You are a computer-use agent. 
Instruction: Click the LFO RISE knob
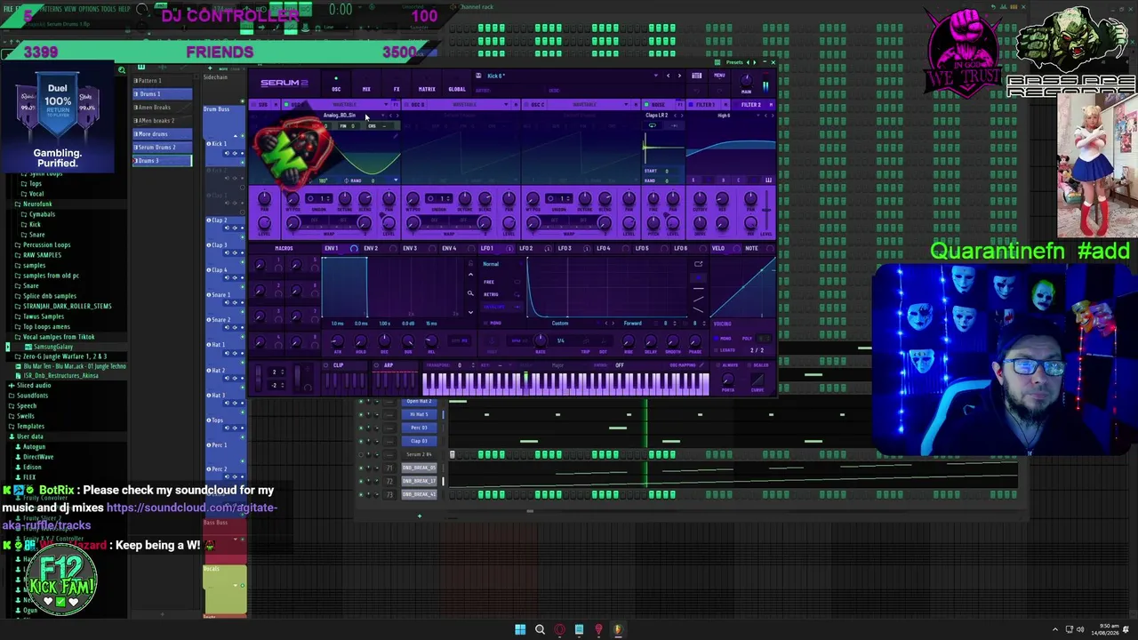(629, 341)
